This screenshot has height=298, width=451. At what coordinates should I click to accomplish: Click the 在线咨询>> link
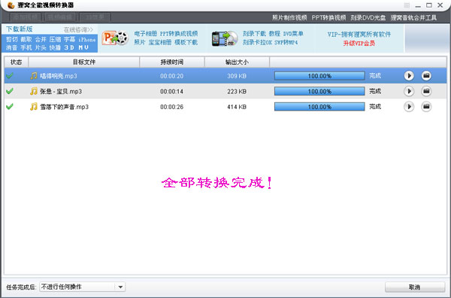coord(78,29)
